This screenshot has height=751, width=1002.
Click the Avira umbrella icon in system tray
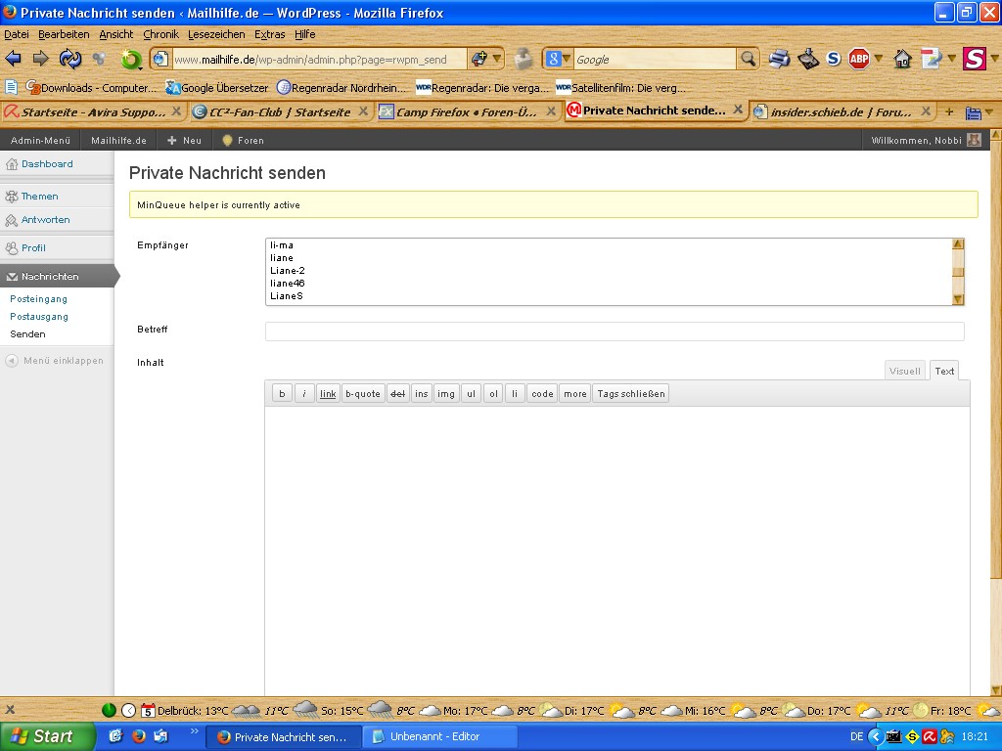[930, 736]
